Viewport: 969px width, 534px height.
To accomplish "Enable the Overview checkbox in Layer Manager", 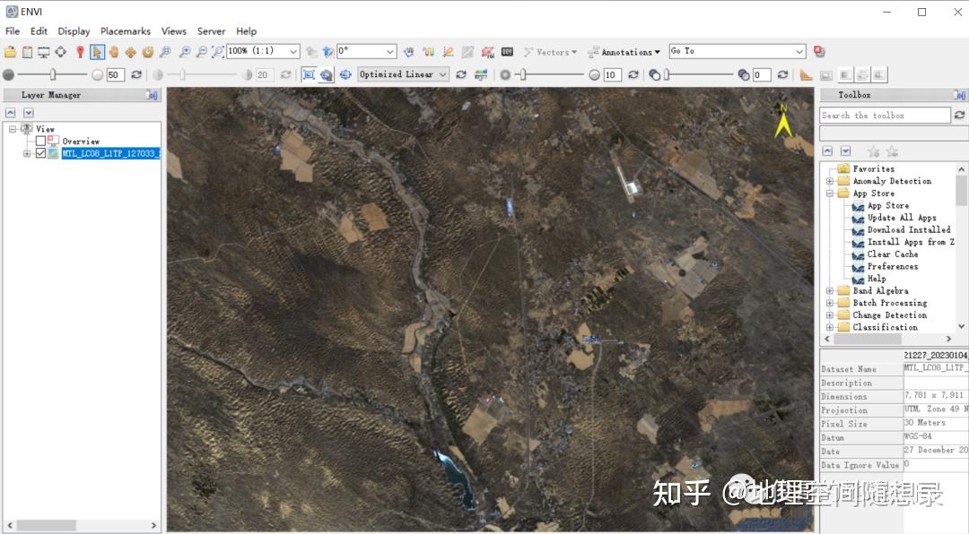I will click(x=41, y=141).
